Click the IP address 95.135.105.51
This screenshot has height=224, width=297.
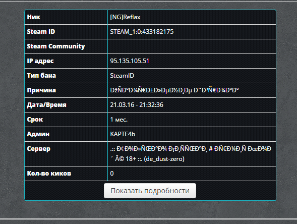tap(130, 61)
